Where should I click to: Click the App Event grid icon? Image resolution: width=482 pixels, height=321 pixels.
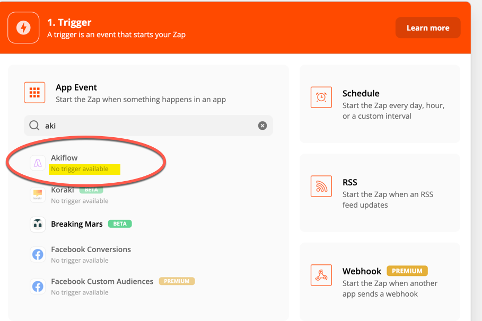click(34, 93)
